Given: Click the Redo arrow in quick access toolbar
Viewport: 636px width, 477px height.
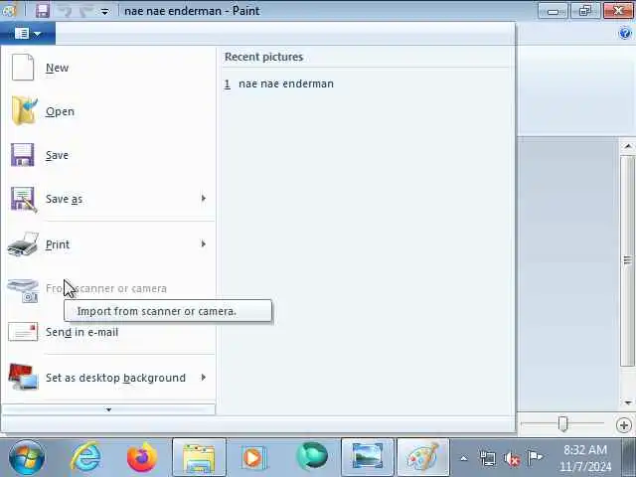Looking at the screenshot, I should click(x=86, y=11).
